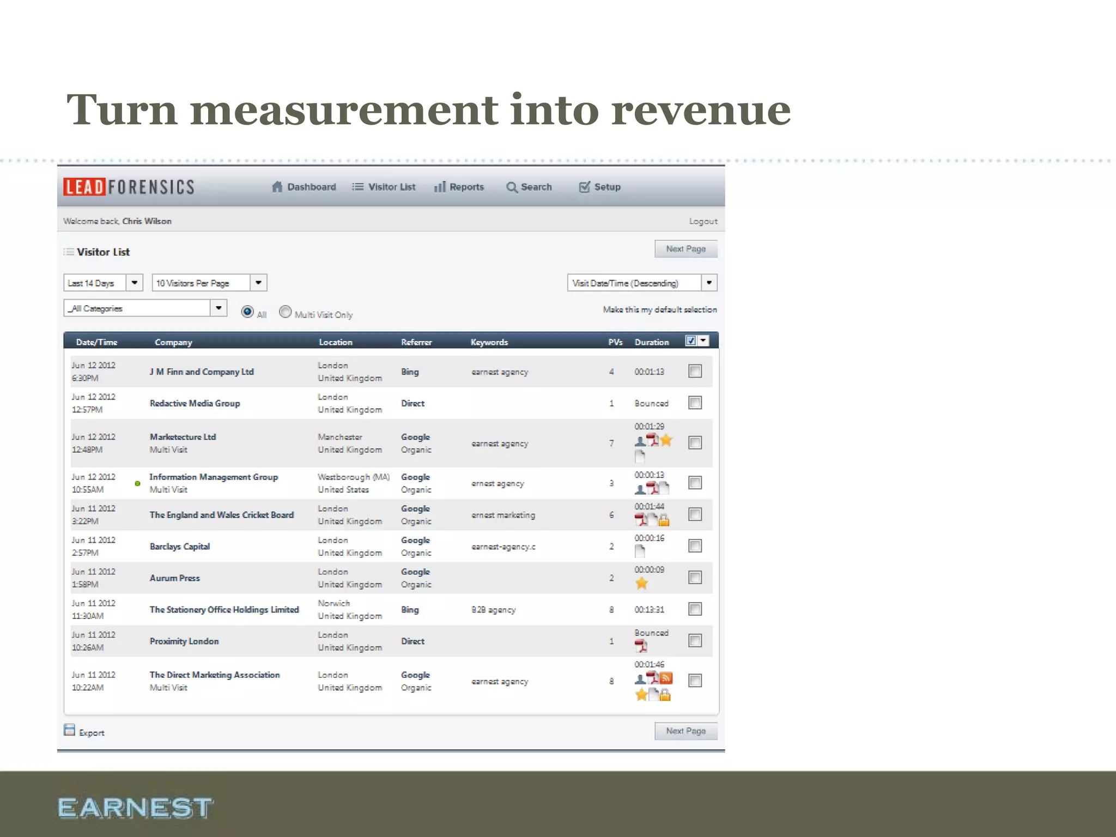Click the Date/Time column header
This screenshot has width=1116, height=837.
(96, 342)
